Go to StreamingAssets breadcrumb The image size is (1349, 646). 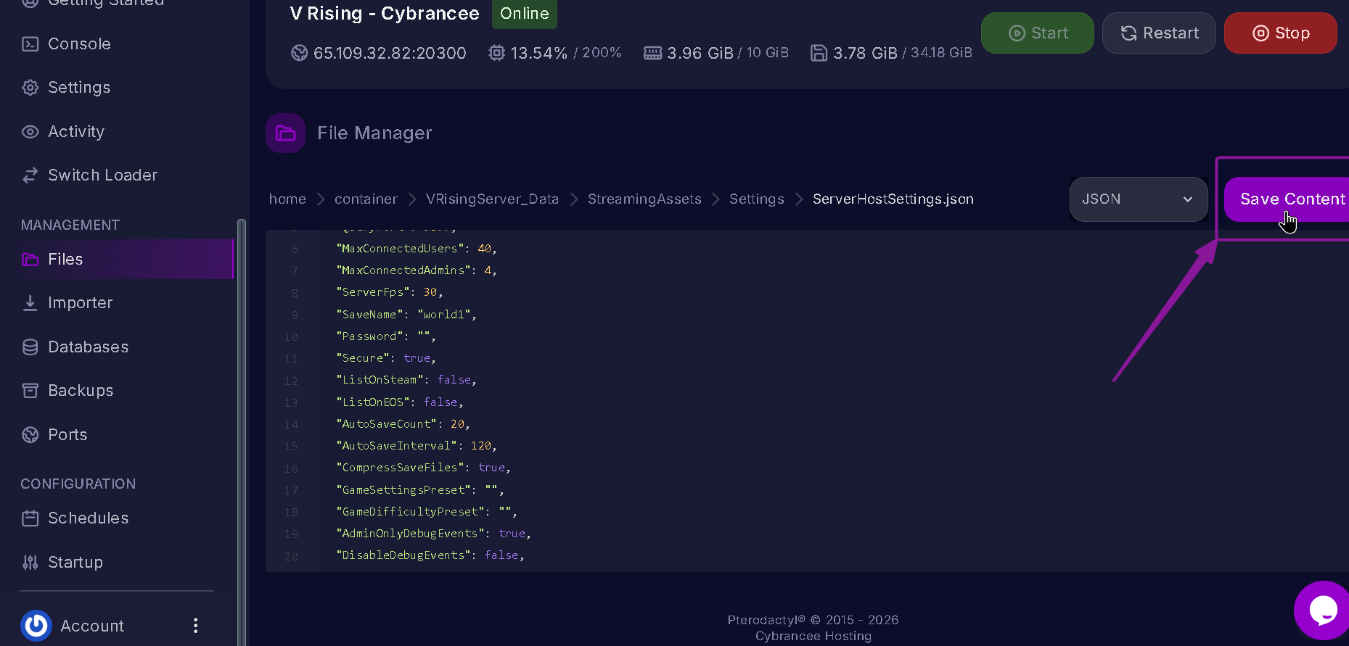click(644, 199)
